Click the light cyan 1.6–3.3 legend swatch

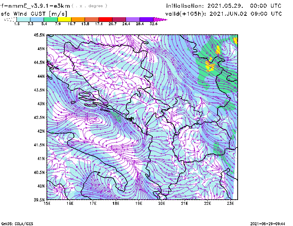[23, 19]
